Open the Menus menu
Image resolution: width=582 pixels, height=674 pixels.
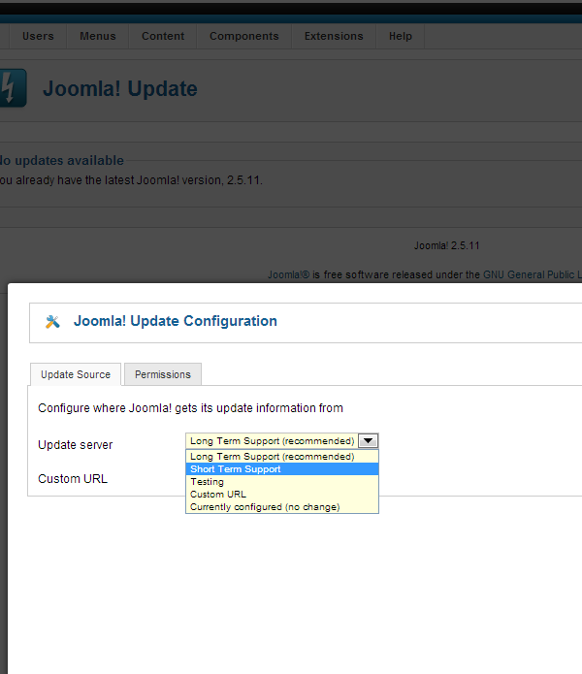pos(98,36)
